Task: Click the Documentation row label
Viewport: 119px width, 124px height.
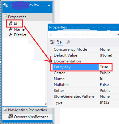Action: click(x=67, y=61)
